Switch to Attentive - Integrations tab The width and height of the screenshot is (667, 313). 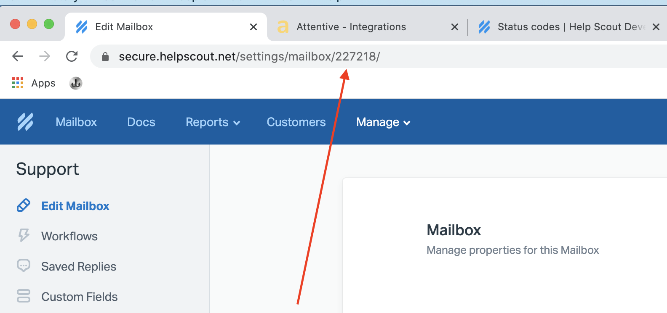pos(351,27)
